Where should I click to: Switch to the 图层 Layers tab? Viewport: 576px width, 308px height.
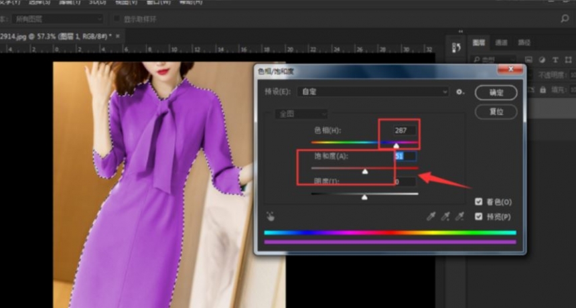pyautogui.click(x=479, y=43)
